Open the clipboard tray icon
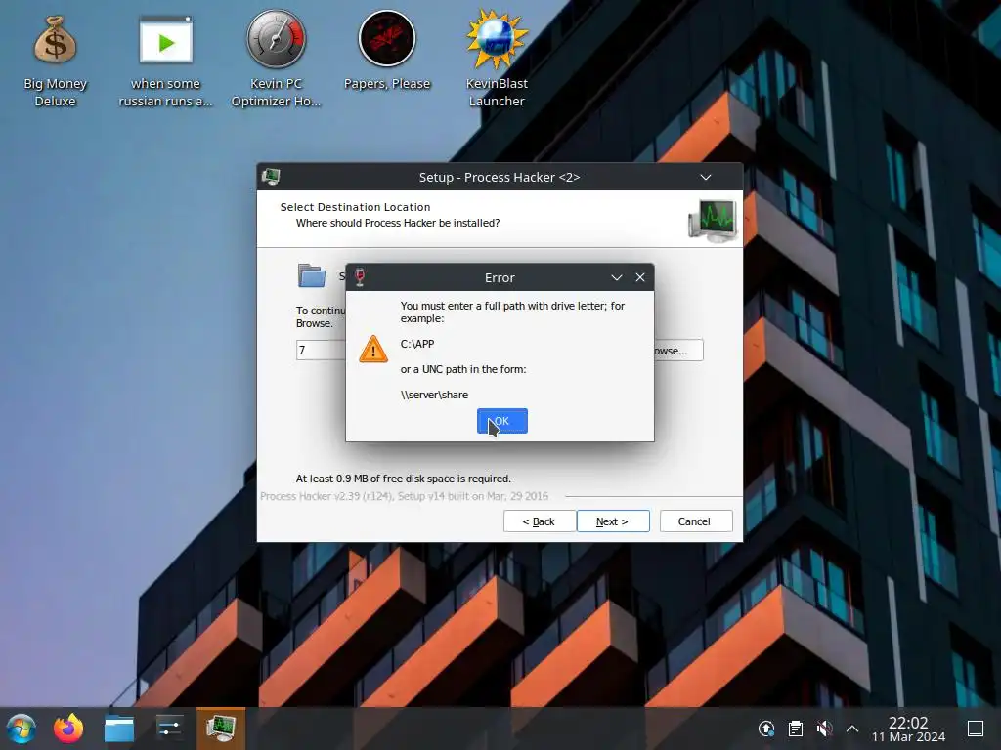 tap(796, 729)
